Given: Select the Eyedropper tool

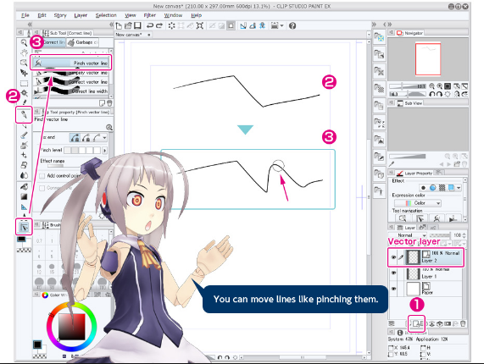Looking at the screenshot, I should pyautogui.click(x=25, y=102).
